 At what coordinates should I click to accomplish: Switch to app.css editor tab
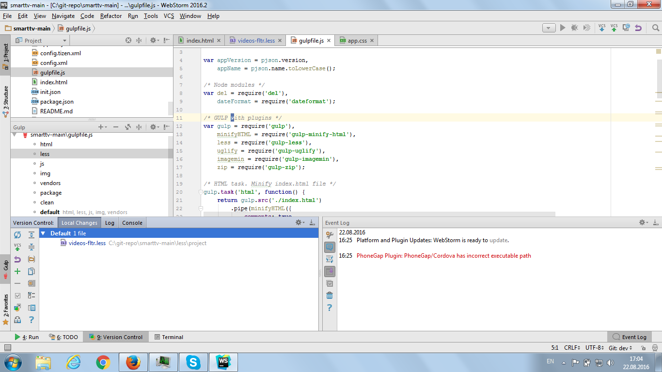click(357, 41)
